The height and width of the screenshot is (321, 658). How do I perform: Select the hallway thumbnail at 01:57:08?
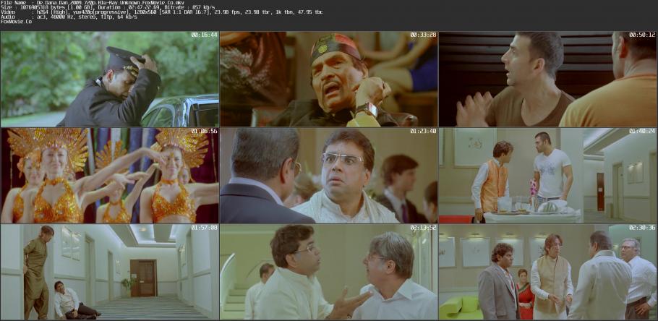pyautogui.click(x=109, y=272)
